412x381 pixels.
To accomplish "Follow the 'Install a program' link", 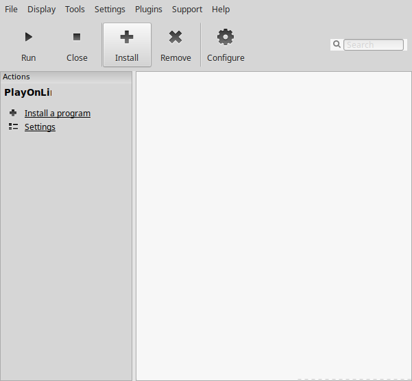I will pos(58,114).
